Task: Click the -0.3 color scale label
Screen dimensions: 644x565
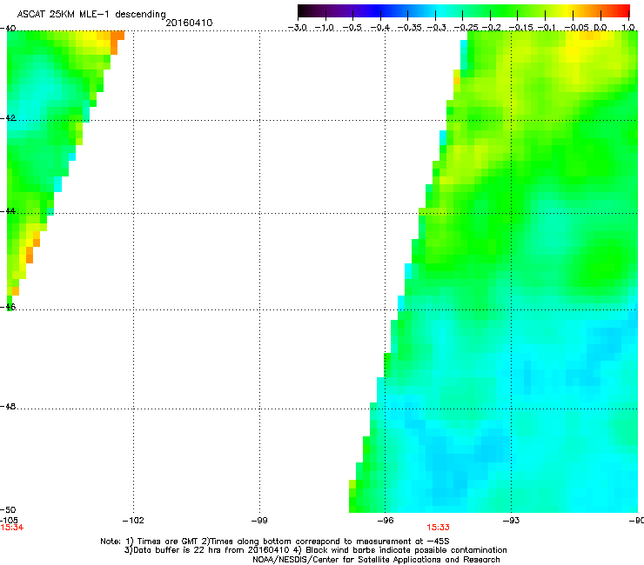Action: 437,28
